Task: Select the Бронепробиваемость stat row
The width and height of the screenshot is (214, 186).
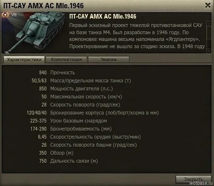Action: point(71,129)
